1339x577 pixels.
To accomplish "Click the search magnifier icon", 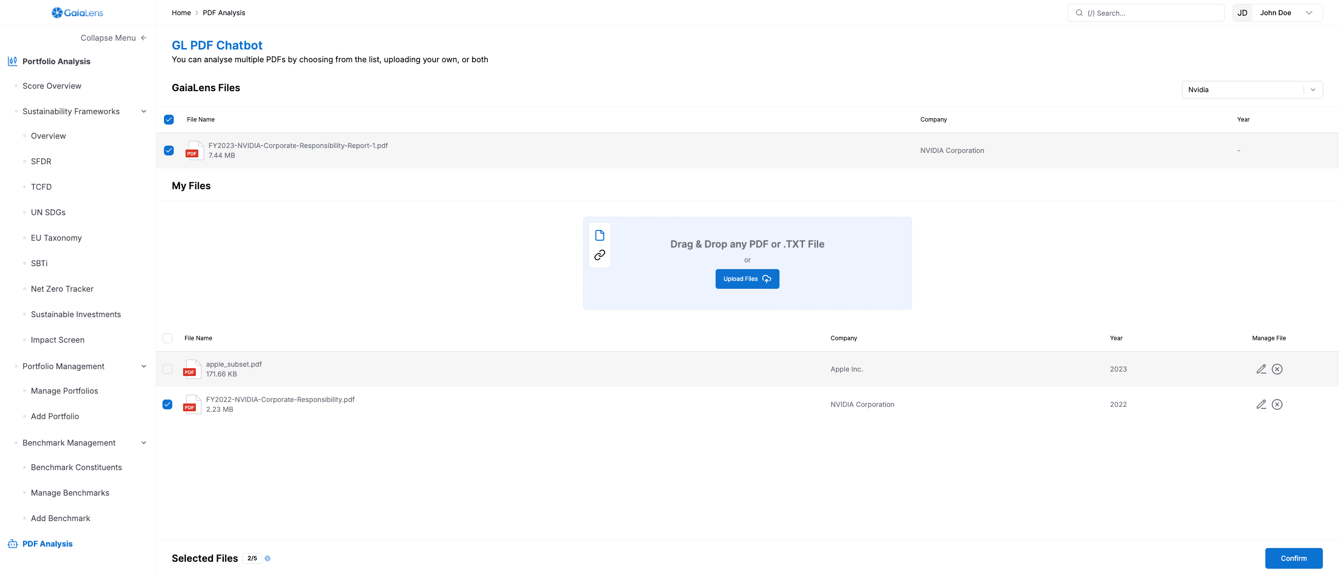I will click(1080, 13).
